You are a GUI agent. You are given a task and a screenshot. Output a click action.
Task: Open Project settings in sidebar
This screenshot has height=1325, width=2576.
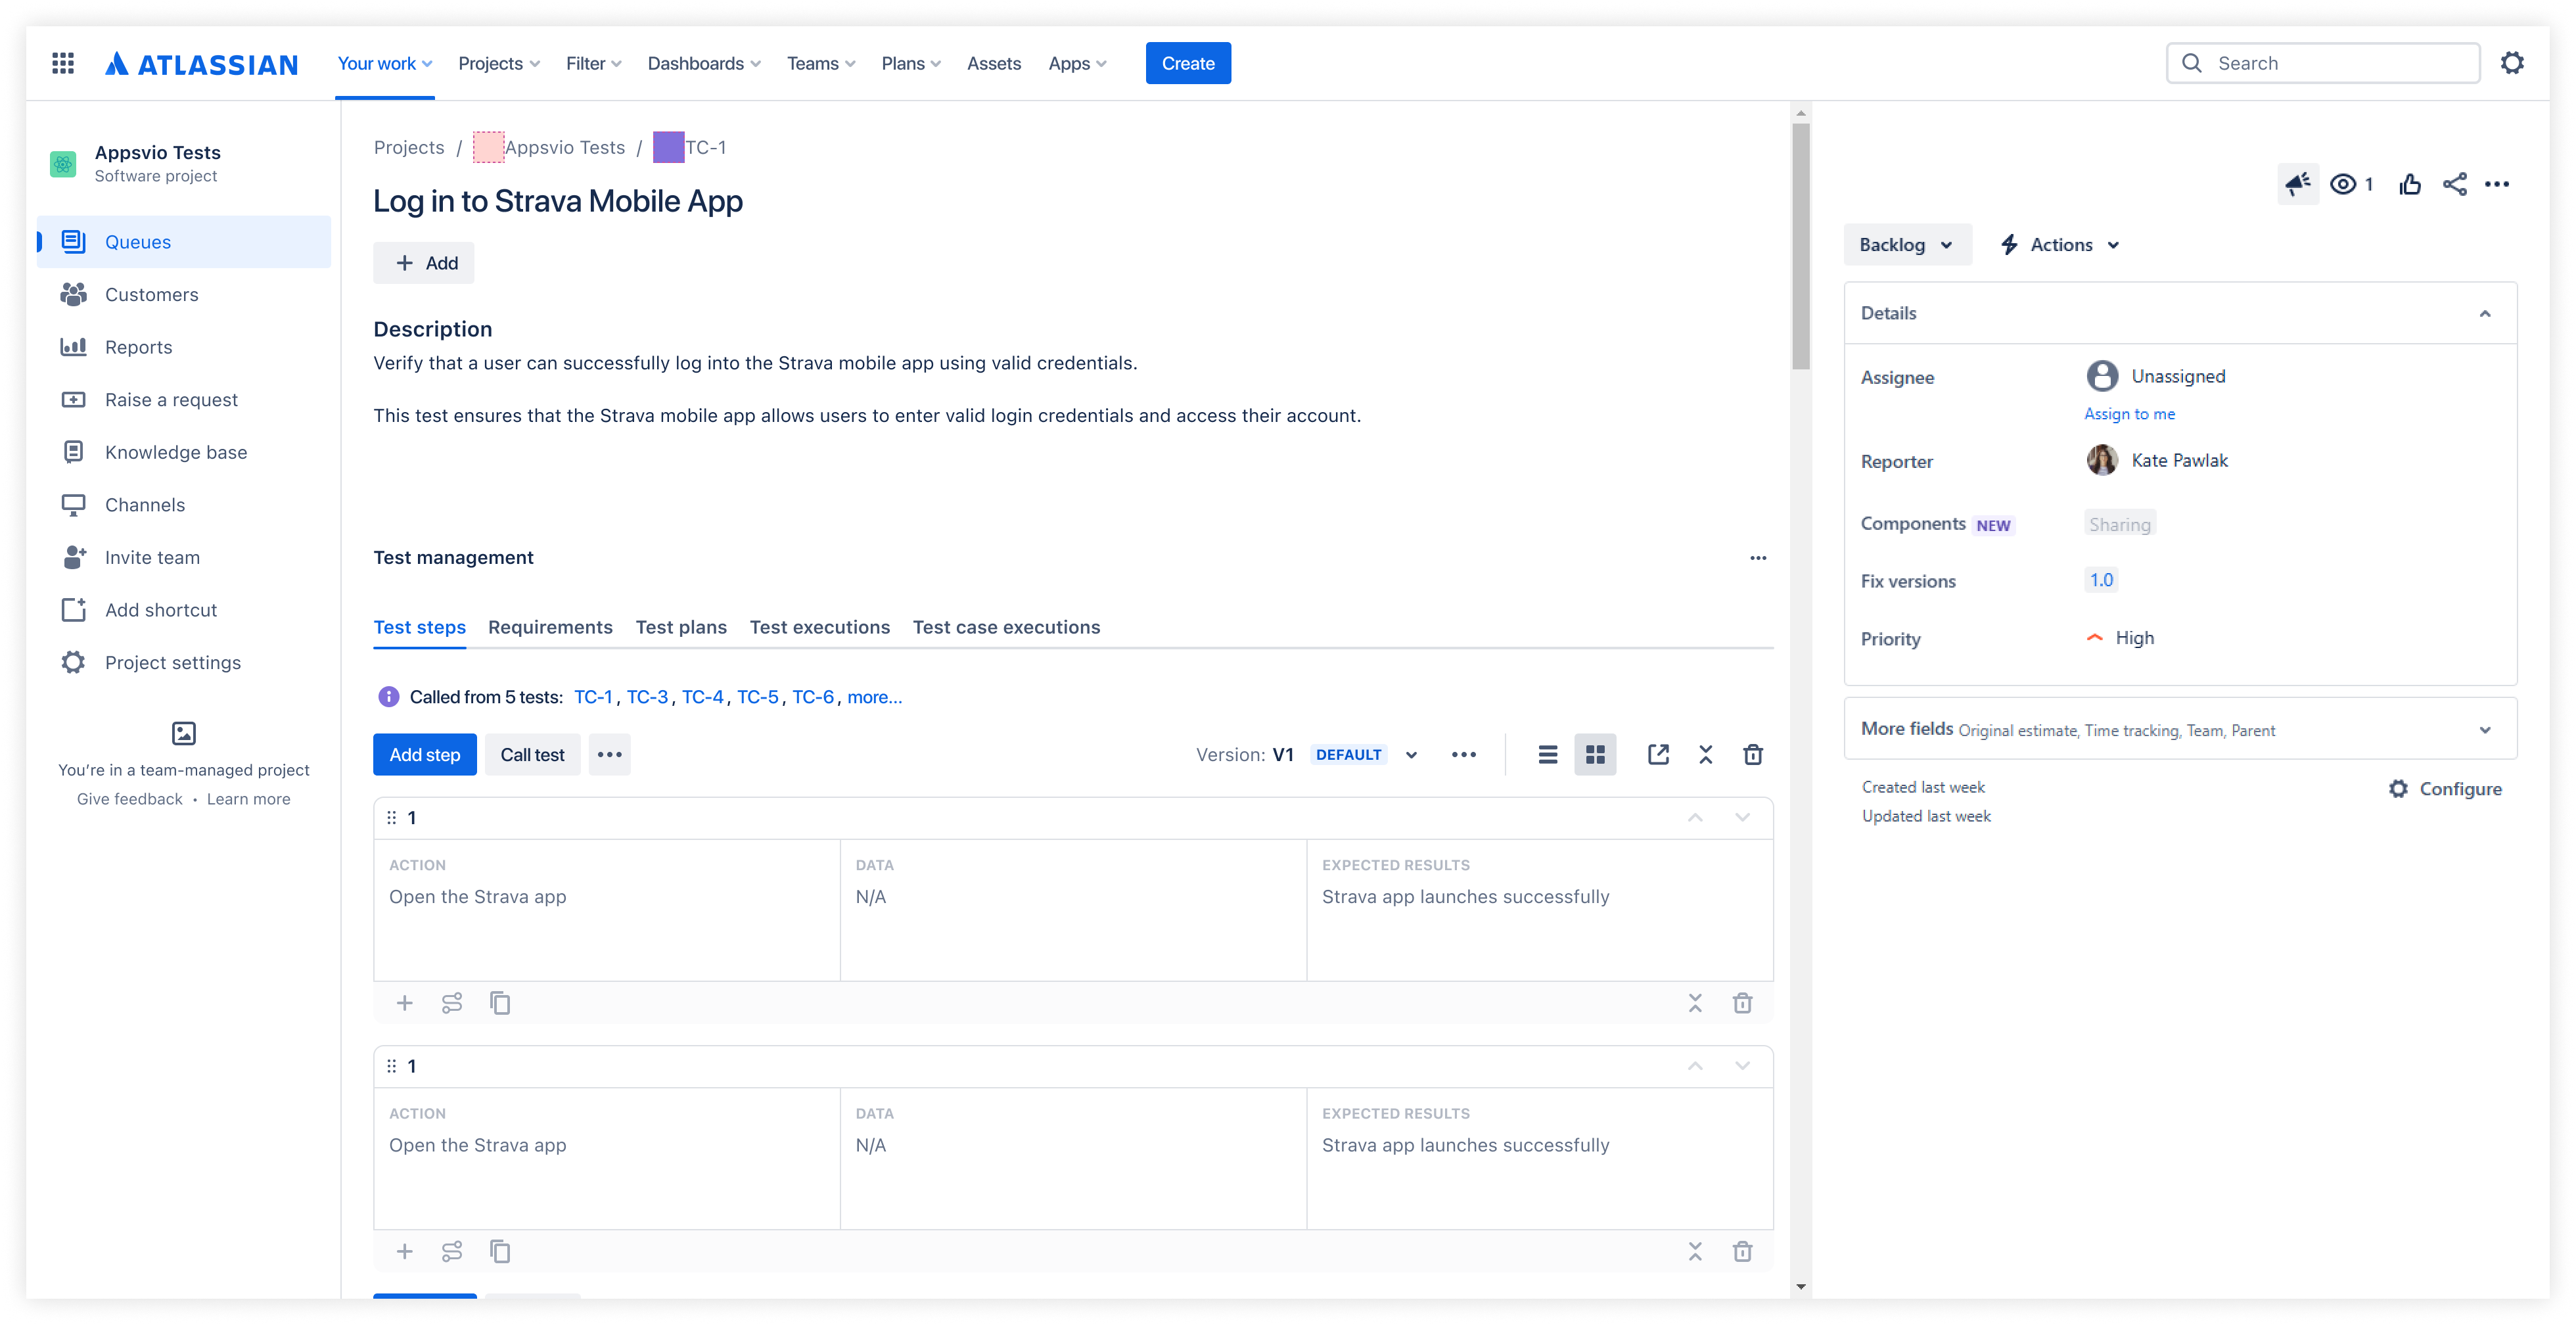coord(184,662)
